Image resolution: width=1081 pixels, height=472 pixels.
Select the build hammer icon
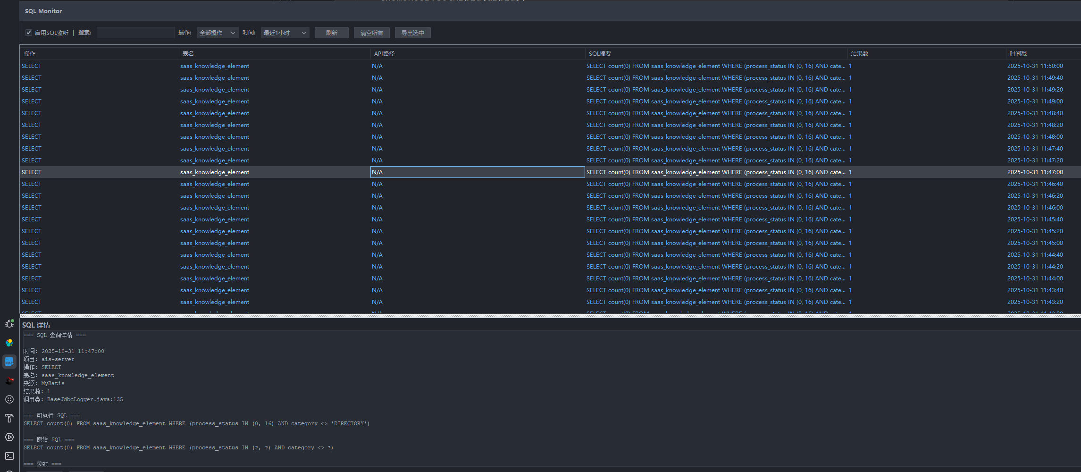[x=9, y=418]
